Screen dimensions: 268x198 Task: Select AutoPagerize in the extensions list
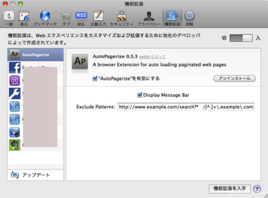[35, 55]
